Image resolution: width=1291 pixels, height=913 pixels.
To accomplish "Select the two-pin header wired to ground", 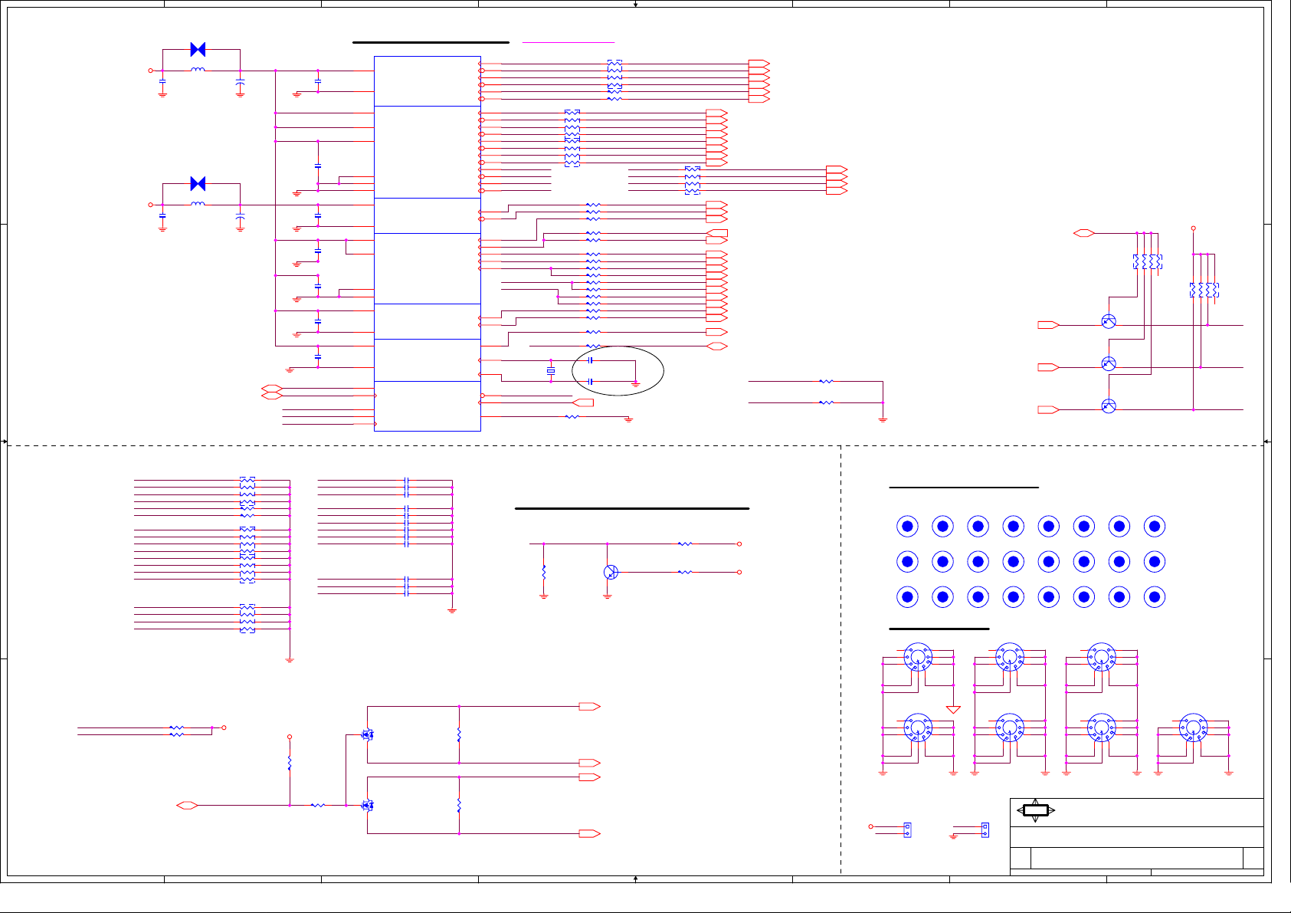I will (985, 830).
